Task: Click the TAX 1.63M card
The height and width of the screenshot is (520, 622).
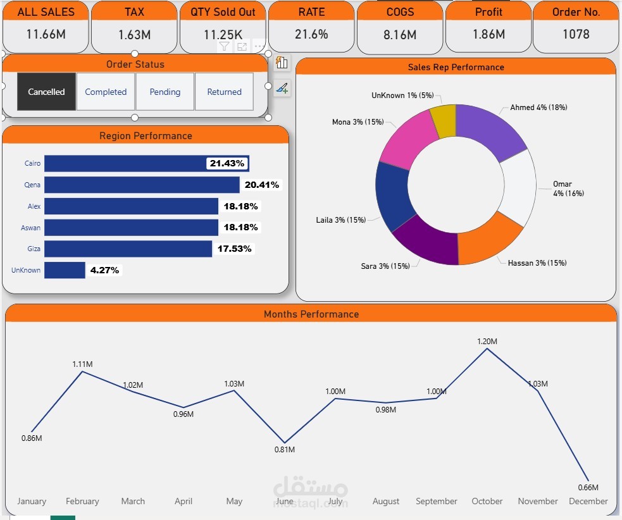Action: point(134,27)
